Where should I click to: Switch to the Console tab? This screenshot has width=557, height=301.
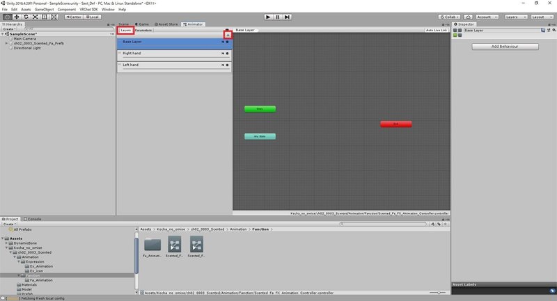[x=32, y=219]
